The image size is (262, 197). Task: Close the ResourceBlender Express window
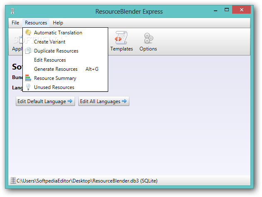(241, 10)
